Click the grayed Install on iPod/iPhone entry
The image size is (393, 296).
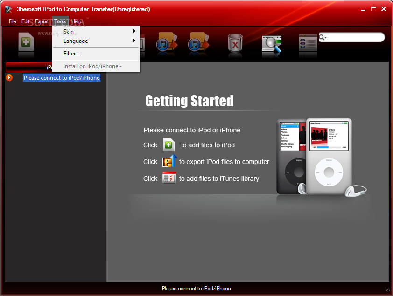[x=96, y=66]
